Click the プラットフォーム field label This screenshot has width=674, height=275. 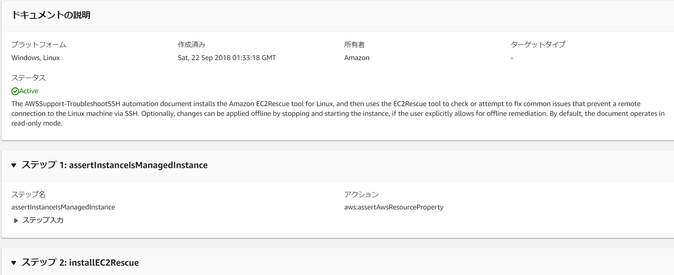click(39, 44)
